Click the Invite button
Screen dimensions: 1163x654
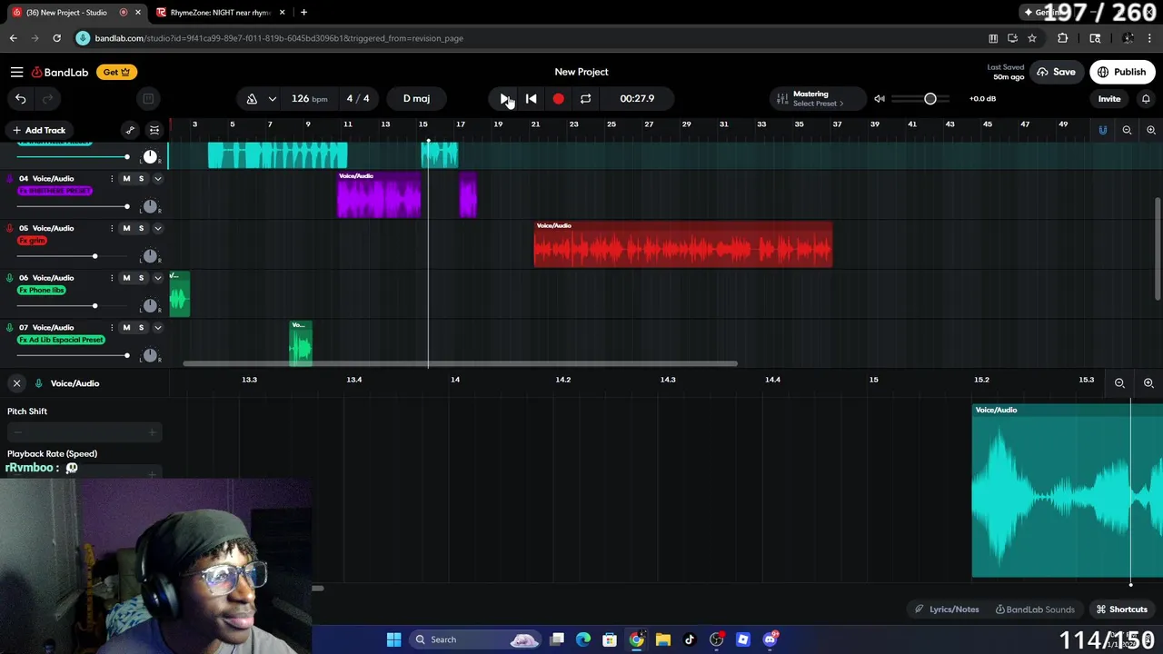pos(1109,98)
